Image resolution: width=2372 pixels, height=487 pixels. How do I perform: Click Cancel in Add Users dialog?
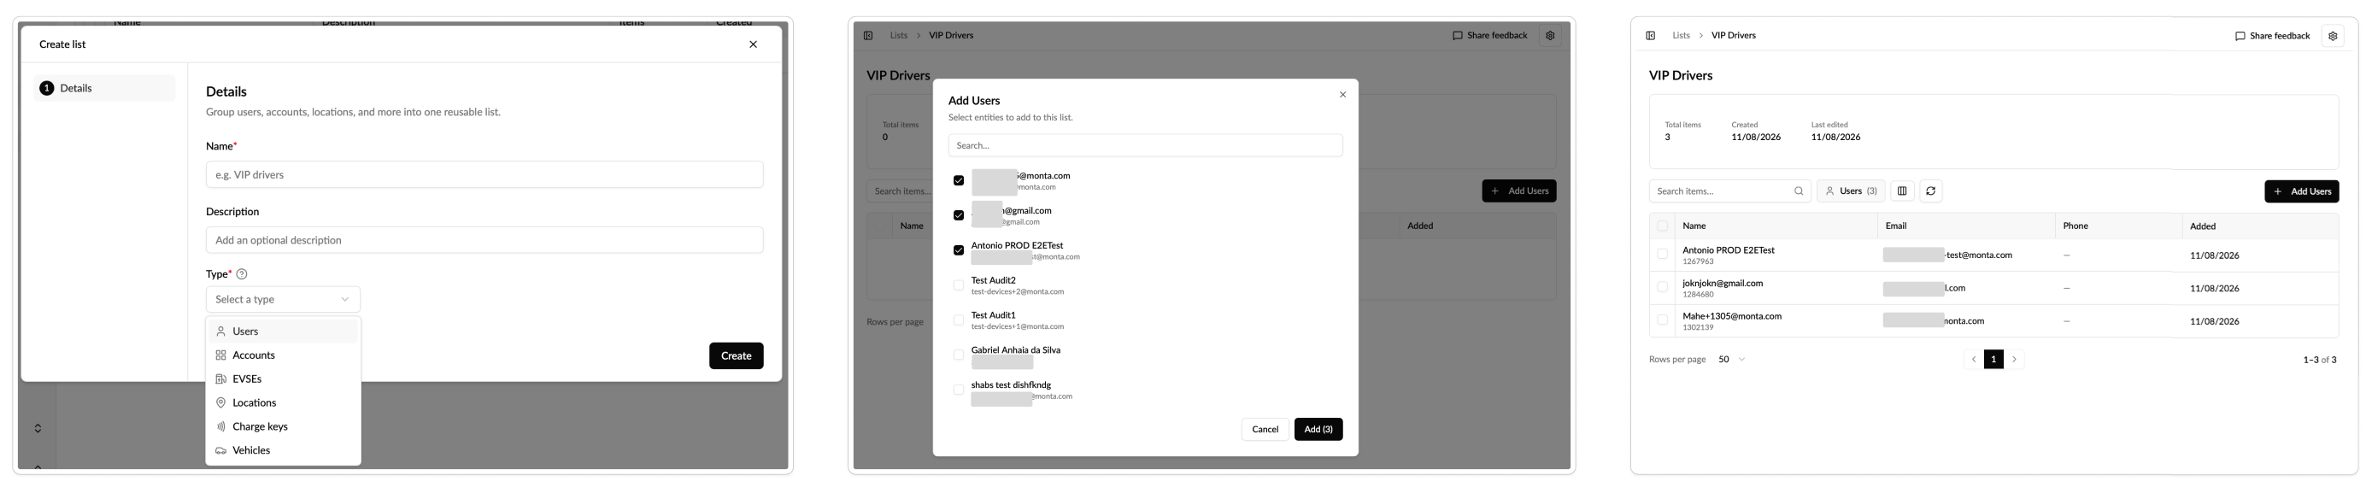click(x=1265, y=430)
